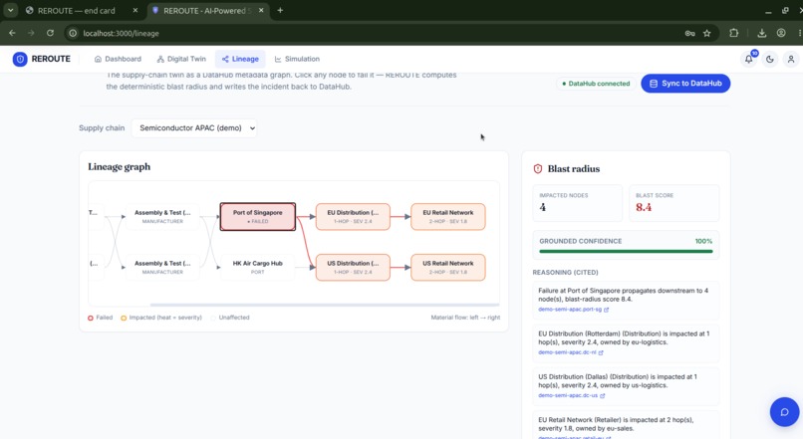Click the lineage graph horizontal scrollbar

coord(325,305)
